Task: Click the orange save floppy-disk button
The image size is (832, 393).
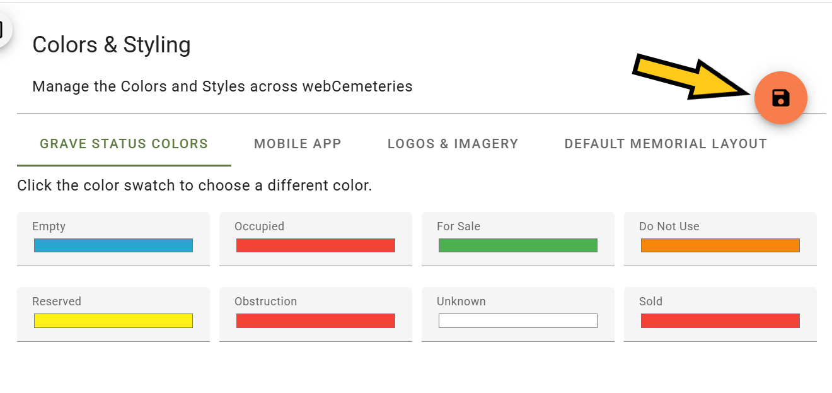Action: [x=781, y=98]
